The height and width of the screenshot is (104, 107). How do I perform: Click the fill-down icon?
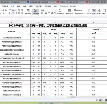point(104,11)
